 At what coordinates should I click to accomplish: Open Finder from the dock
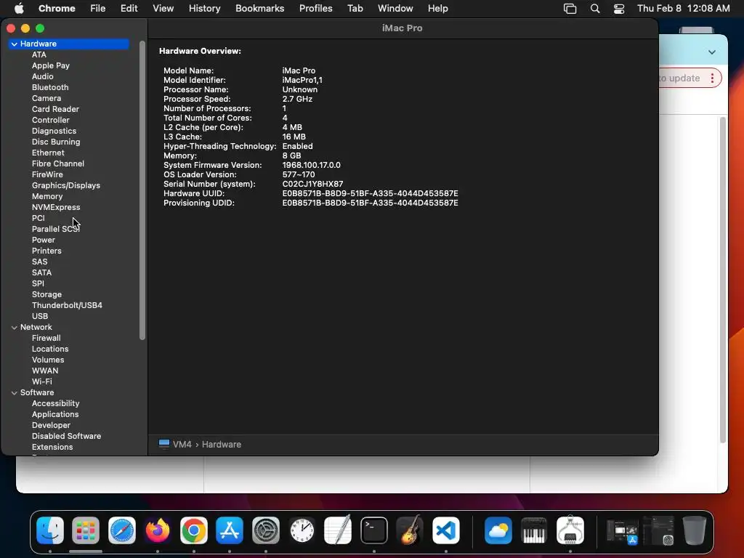(x=50, y=530)
